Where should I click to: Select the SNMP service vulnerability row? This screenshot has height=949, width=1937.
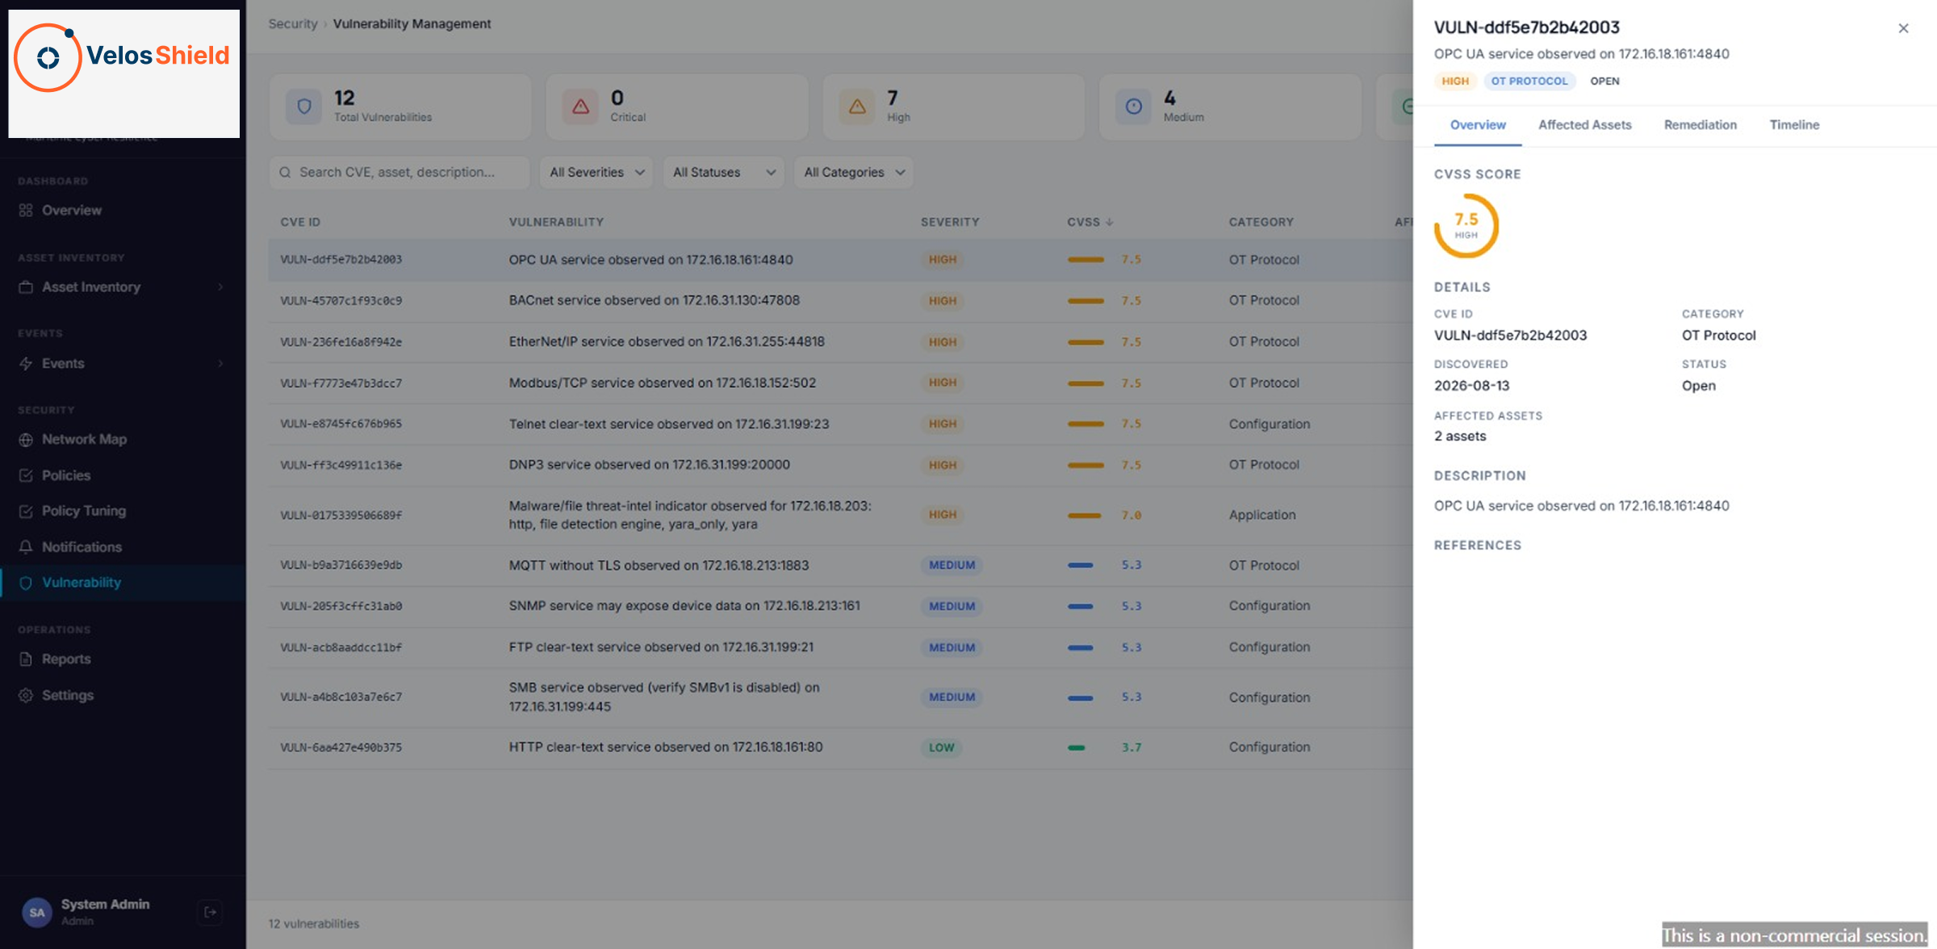[840, 607]
